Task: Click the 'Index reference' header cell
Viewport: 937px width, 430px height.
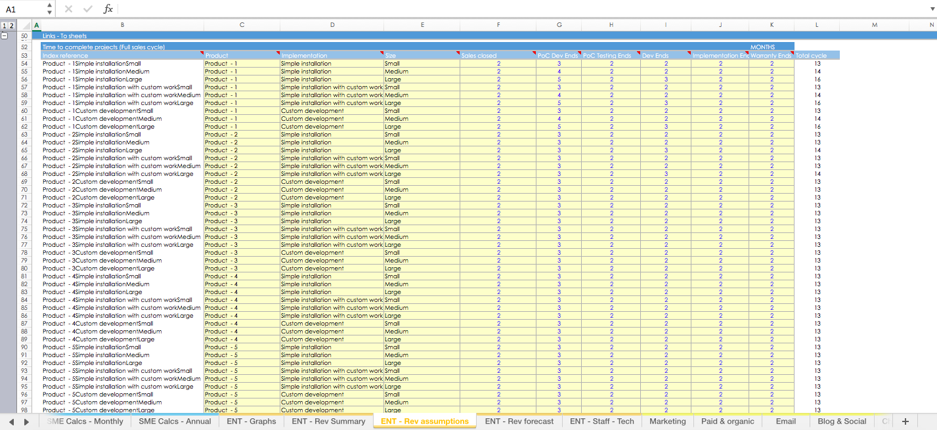Action: point(122,56)
